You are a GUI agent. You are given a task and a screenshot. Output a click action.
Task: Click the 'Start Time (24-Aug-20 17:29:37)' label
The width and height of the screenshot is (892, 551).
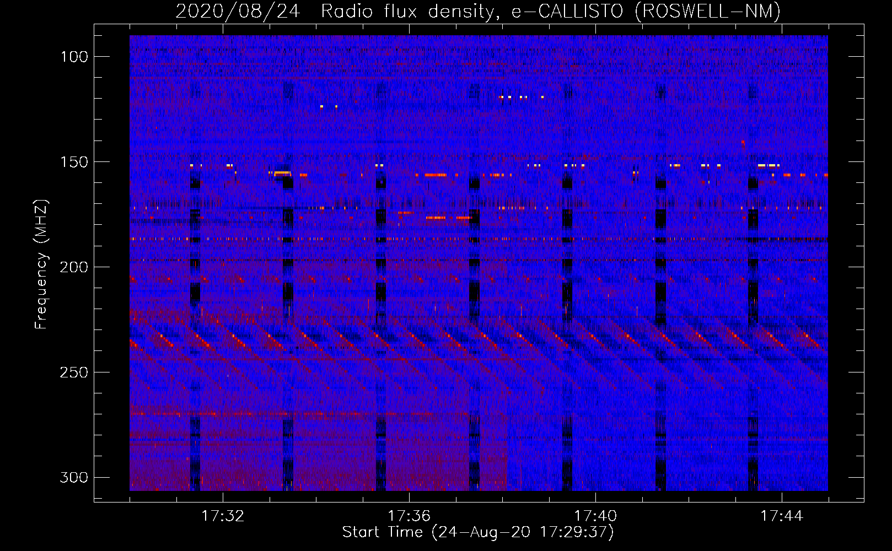[478, 532]
